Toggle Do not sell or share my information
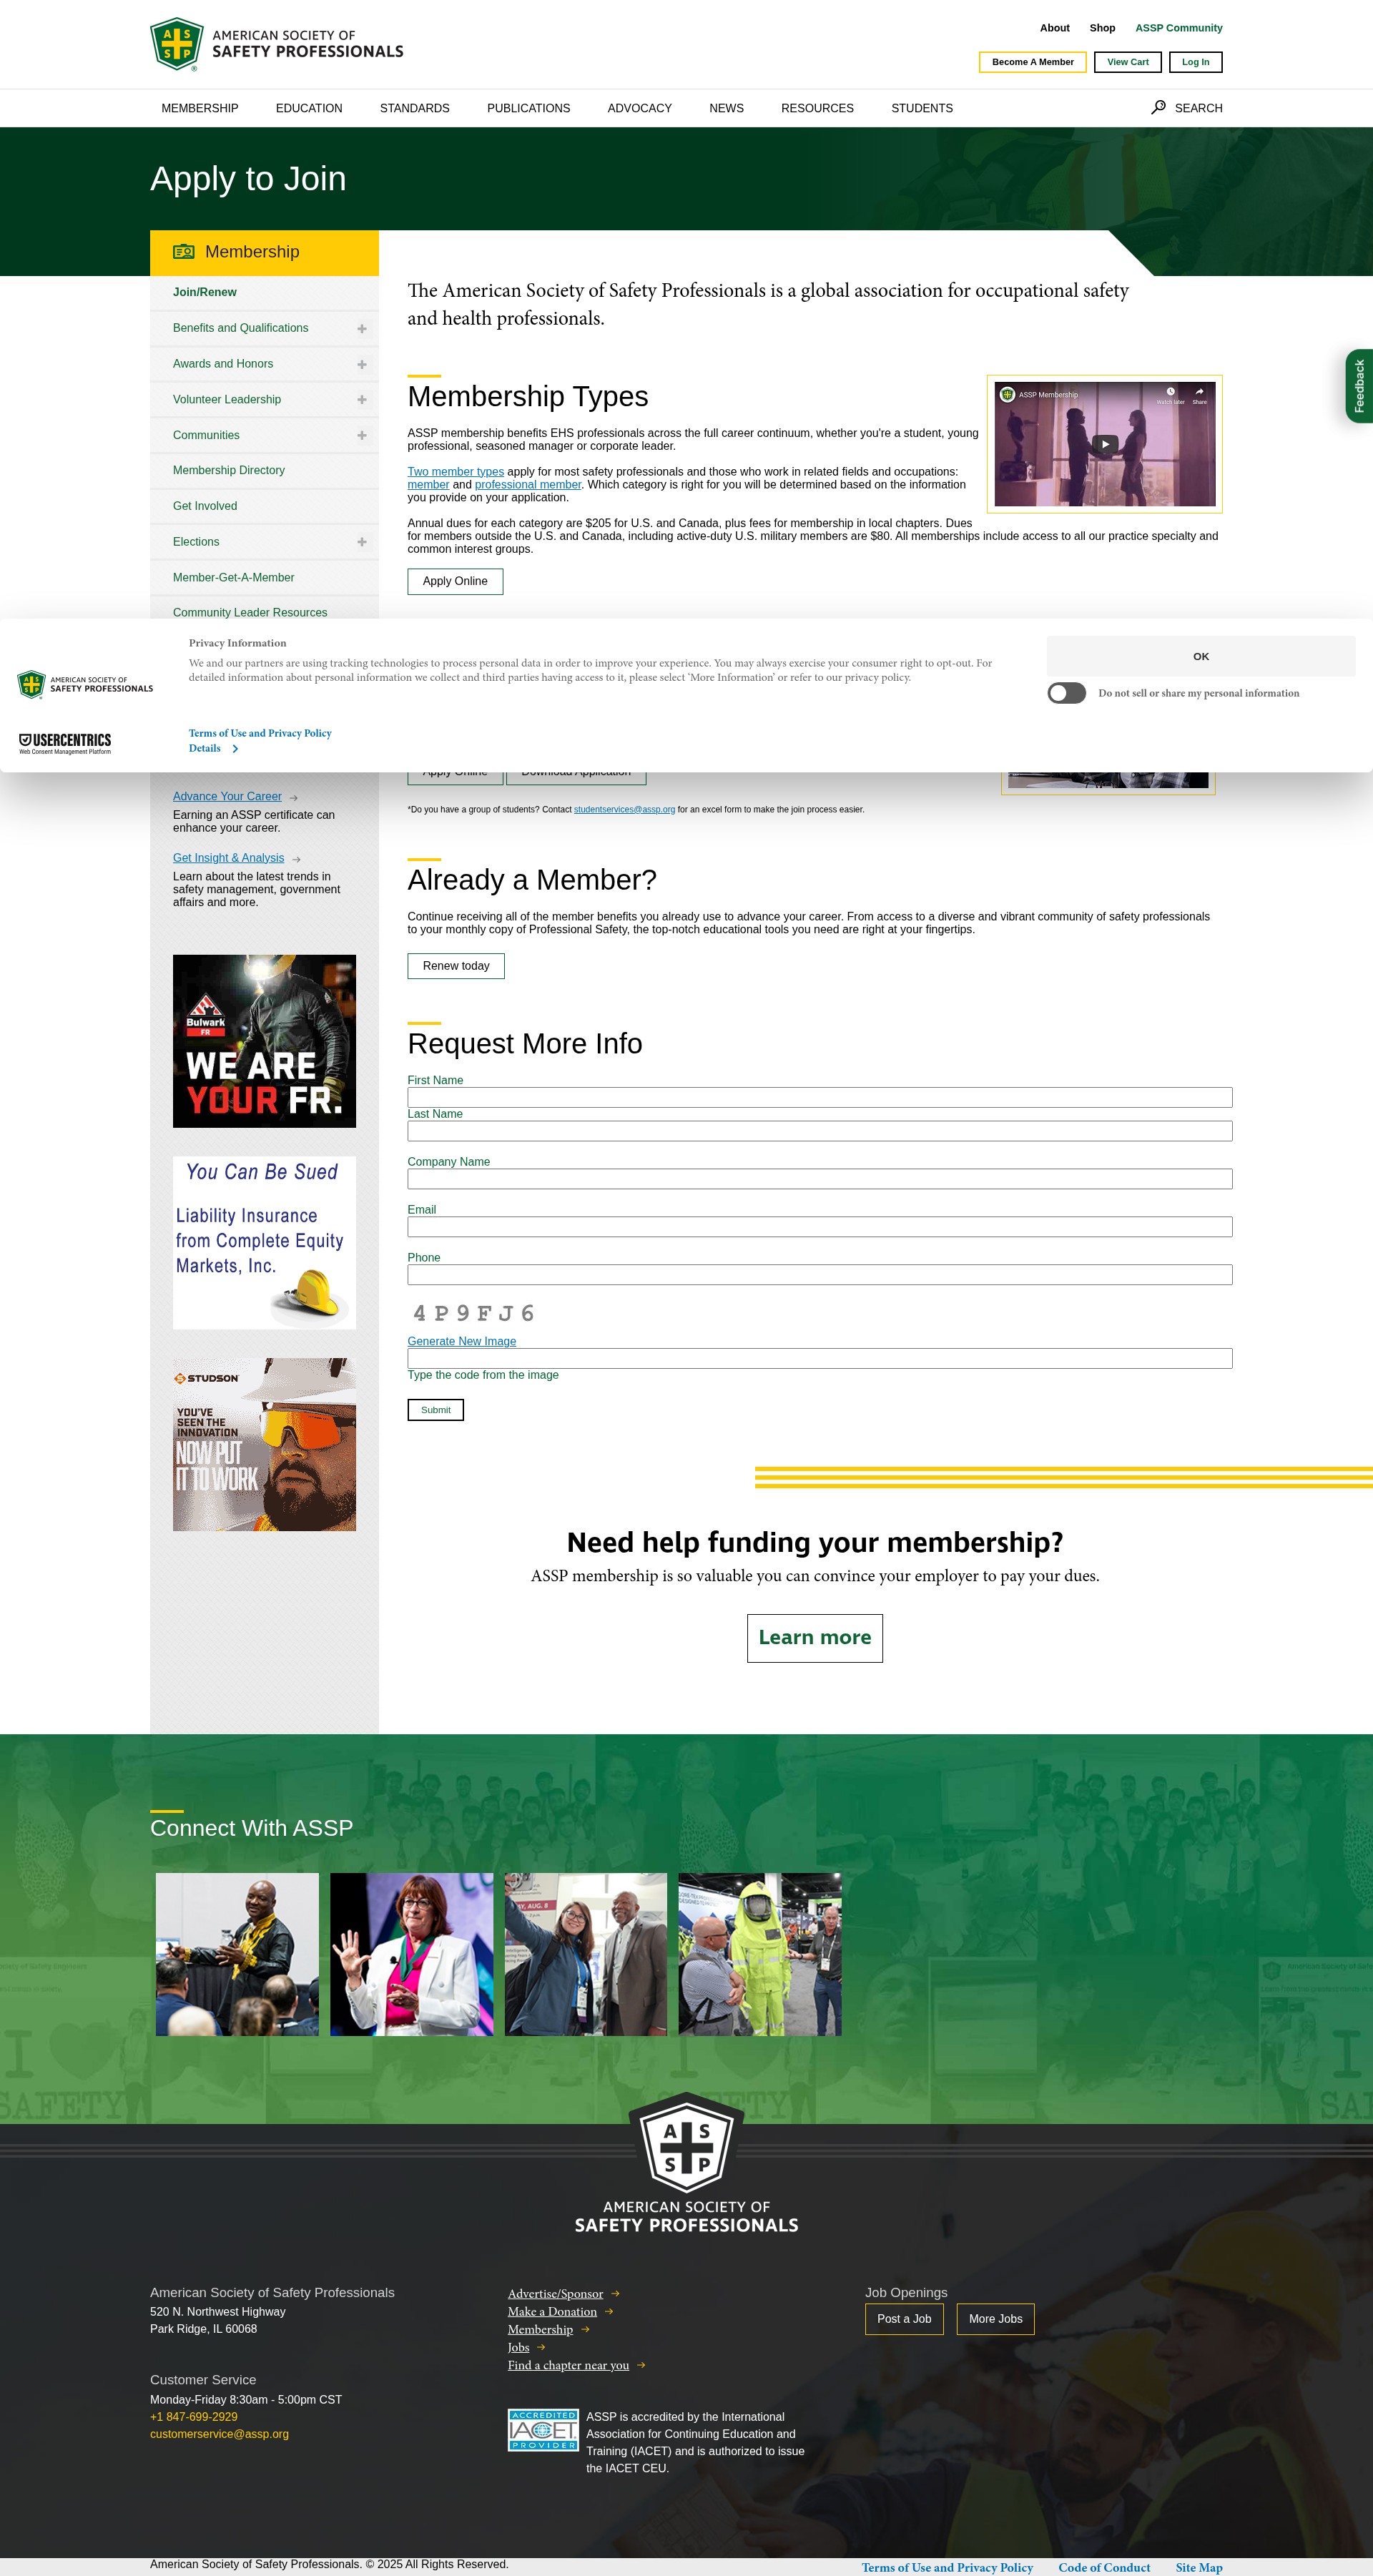1373x2576 pixels. tap(1066, 693)
